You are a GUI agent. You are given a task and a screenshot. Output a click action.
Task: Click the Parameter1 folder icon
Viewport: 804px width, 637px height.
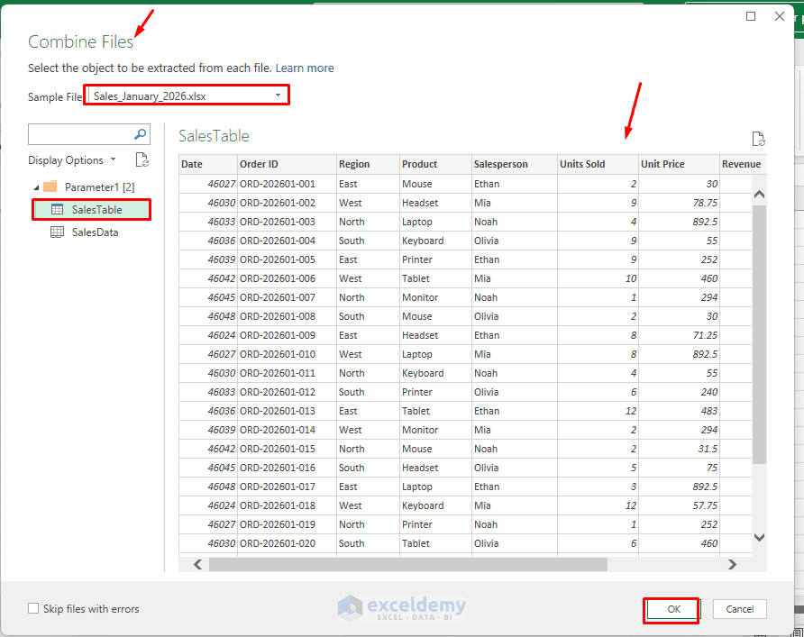tap(50, 187)
